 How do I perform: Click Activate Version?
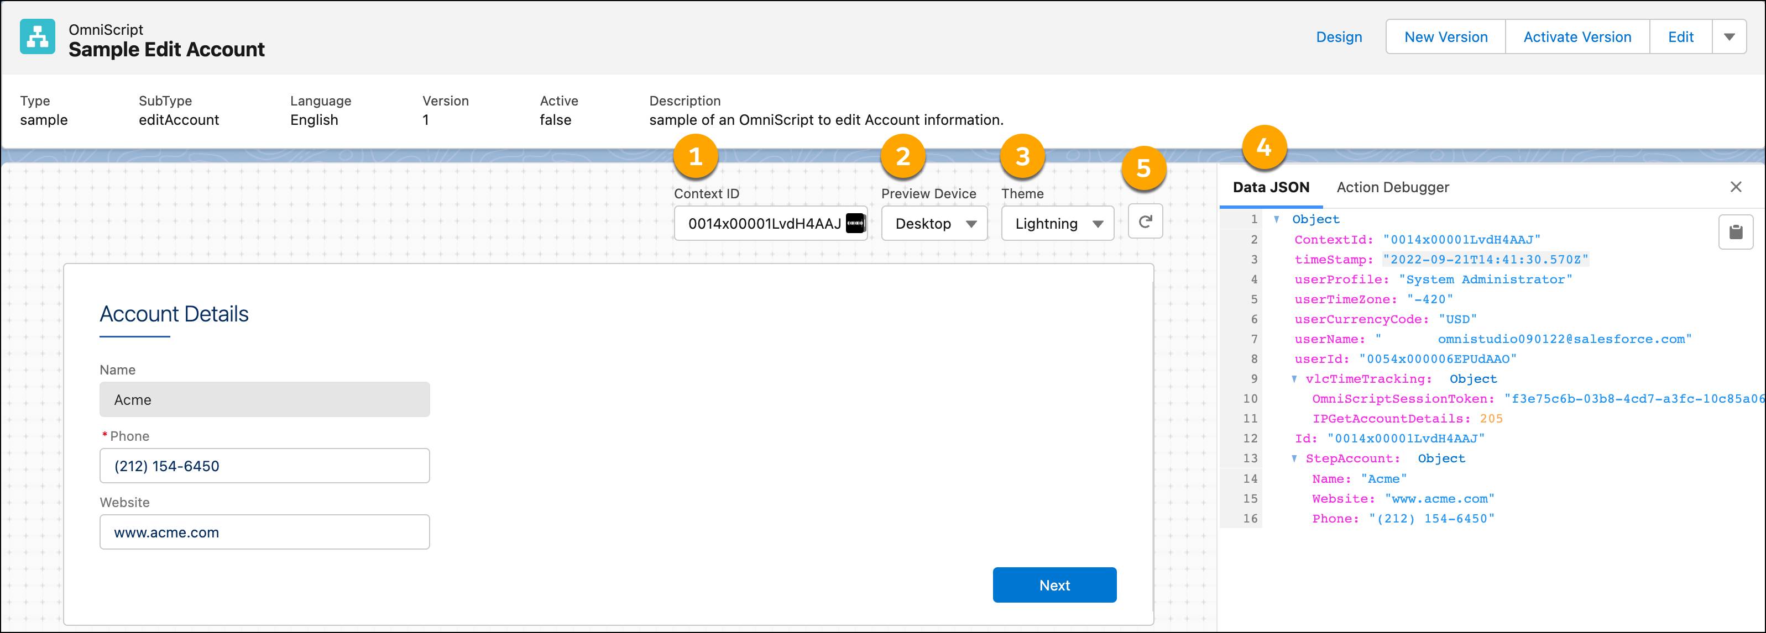tap(1577, 36)
